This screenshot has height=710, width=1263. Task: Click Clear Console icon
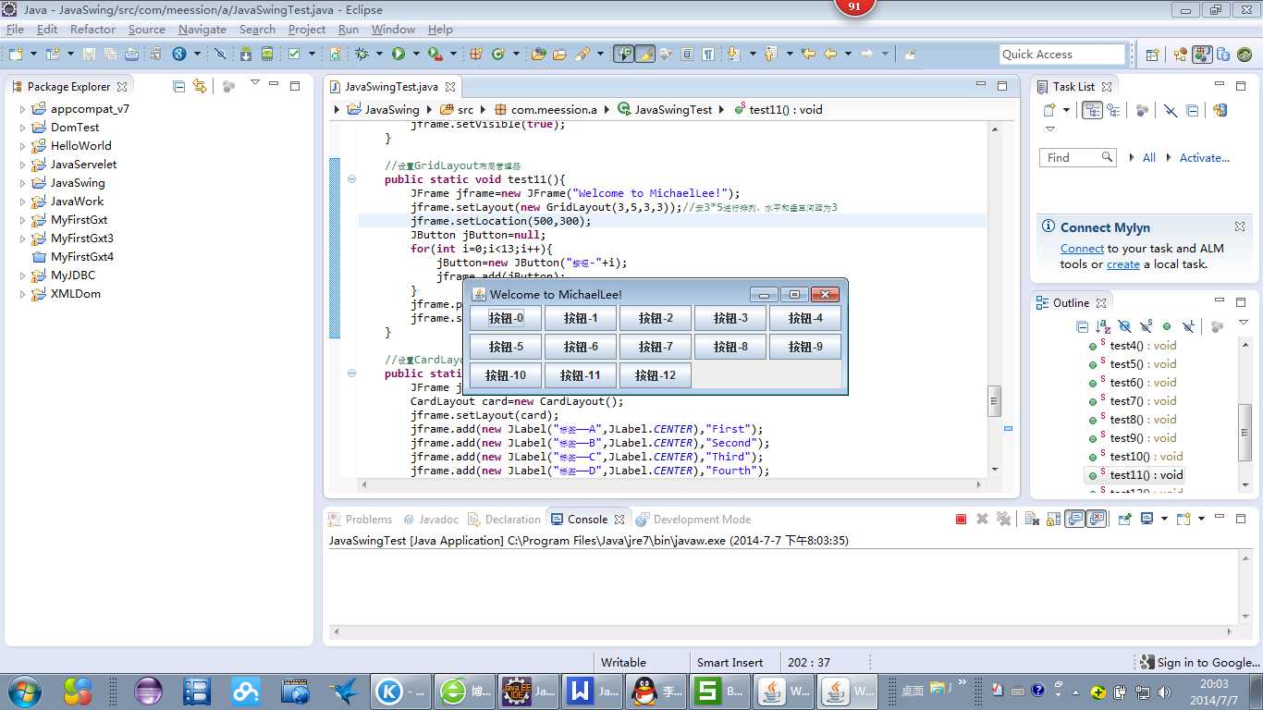pos(1032,519)
